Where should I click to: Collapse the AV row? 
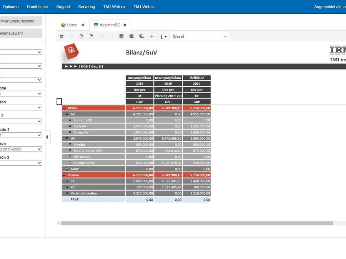[67, 114]
